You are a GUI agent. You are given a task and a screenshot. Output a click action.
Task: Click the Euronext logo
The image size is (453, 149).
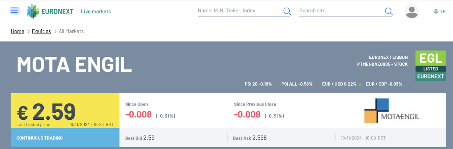pyautogui.click(x=50, y=12)
